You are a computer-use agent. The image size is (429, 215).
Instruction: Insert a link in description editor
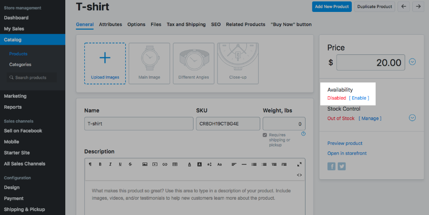165,164
